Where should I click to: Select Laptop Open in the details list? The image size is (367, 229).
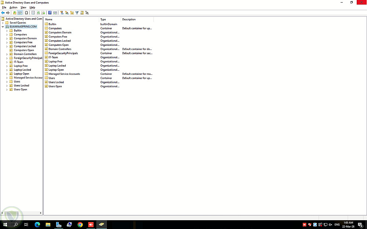(x=56, y=70)
